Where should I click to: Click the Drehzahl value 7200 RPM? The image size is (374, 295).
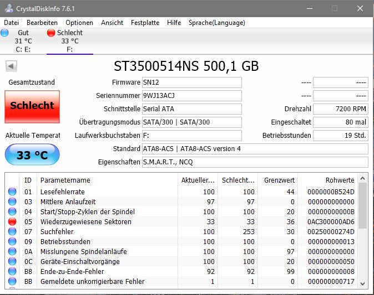click(x=341, y=109)
